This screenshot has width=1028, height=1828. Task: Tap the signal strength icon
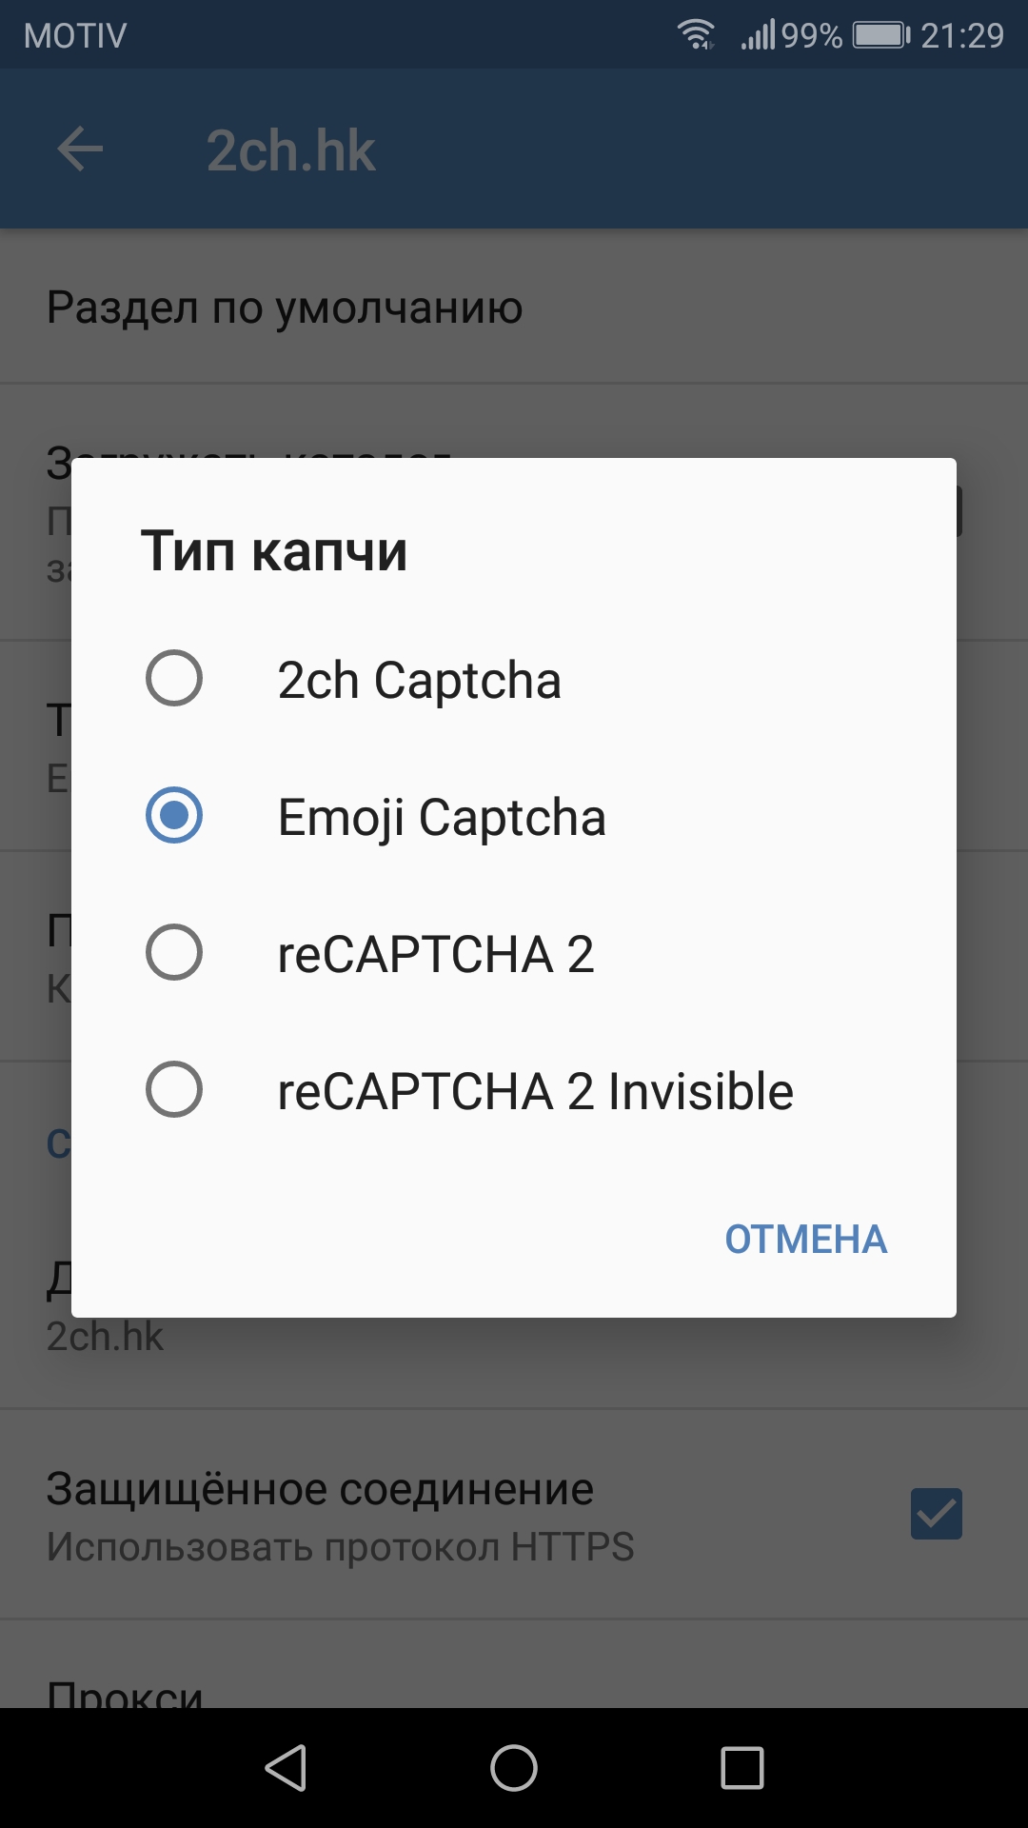(759, 35)
